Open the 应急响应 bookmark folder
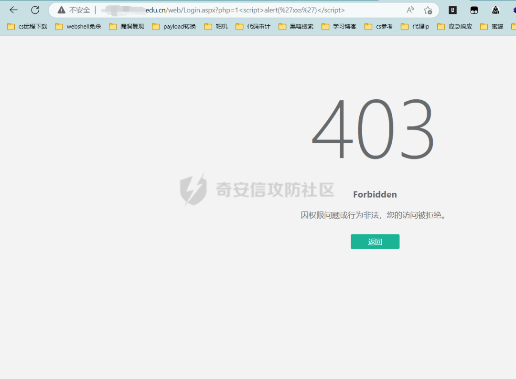 coord(454,27)
